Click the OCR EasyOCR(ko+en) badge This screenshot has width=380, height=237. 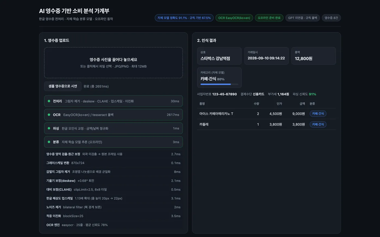pyautogui.click(x=234, y=18)
